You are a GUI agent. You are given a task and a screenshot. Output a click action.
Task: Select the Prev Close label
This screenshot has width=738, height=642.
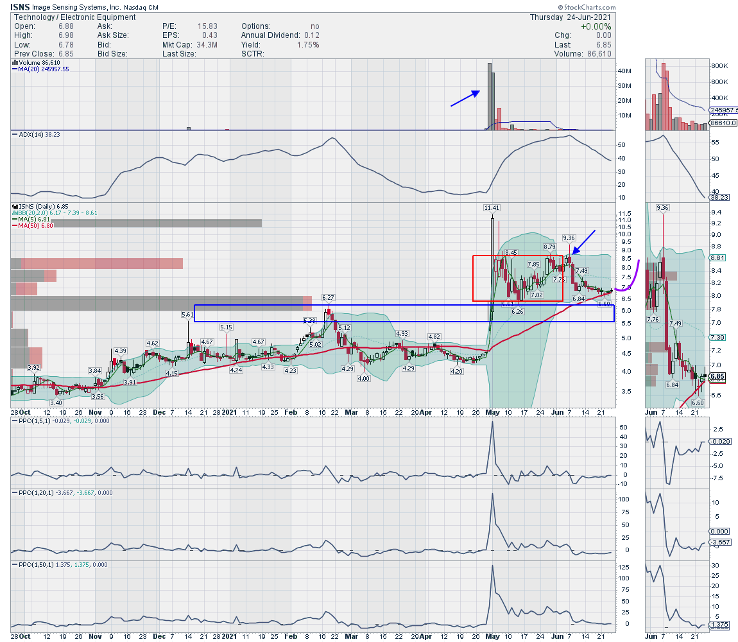(x=35, y=54)
